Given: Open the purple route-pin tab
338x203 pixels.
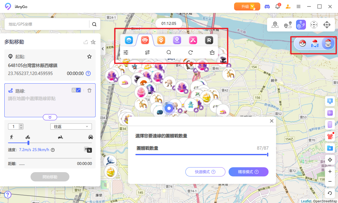Looking at the screenshot, I should 177,40.
